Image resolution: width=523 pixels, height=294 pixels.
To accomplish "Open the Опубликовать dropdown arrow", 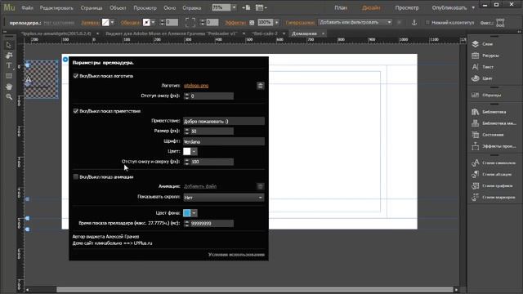I will pyautogui.click(x=473, y=7).
